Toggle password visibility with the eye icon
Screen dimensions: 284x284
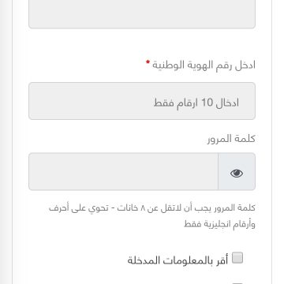tap(237, 174)
